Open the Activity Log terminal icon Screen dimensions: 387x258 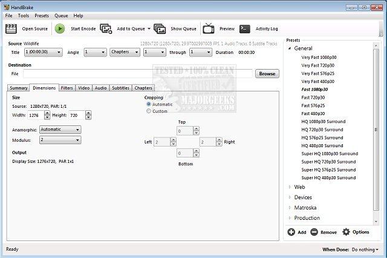coord(245,28)
